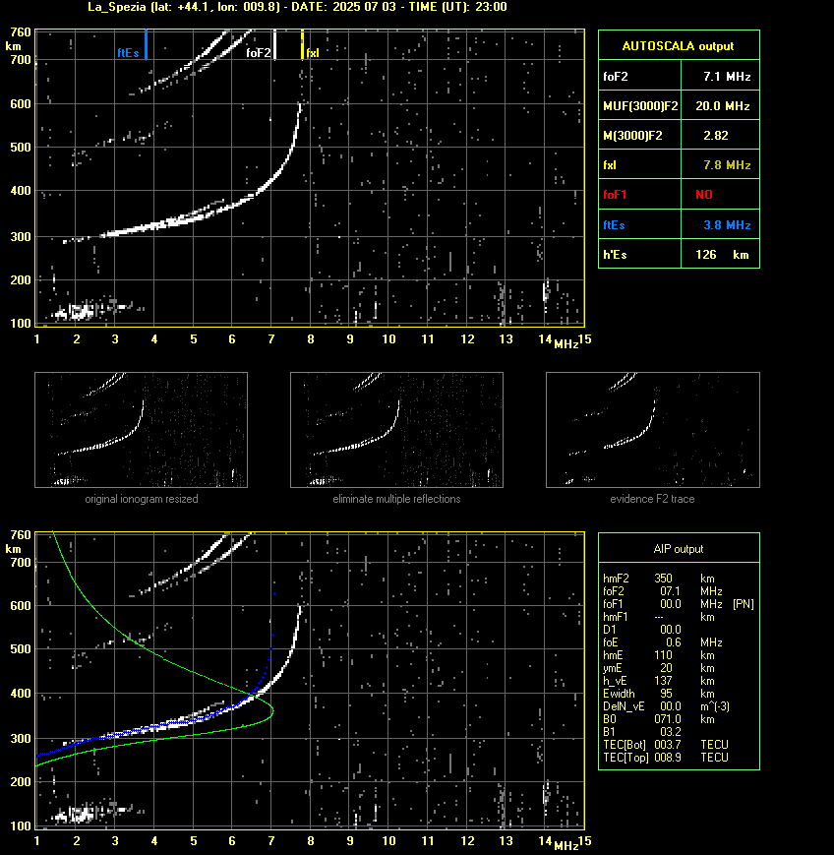The height and width of the screenshot is (855, 834).
Task: Select the La_Spezia title header text
Action: tap(298, 7)
